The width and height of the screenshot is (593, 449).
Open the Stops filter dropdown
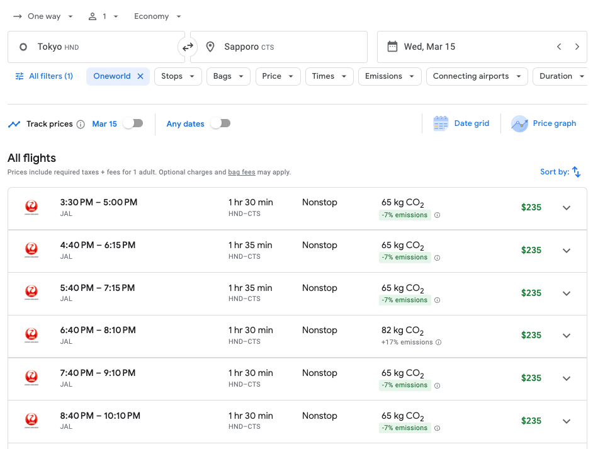pyautogui.click(x=178, y=76)
